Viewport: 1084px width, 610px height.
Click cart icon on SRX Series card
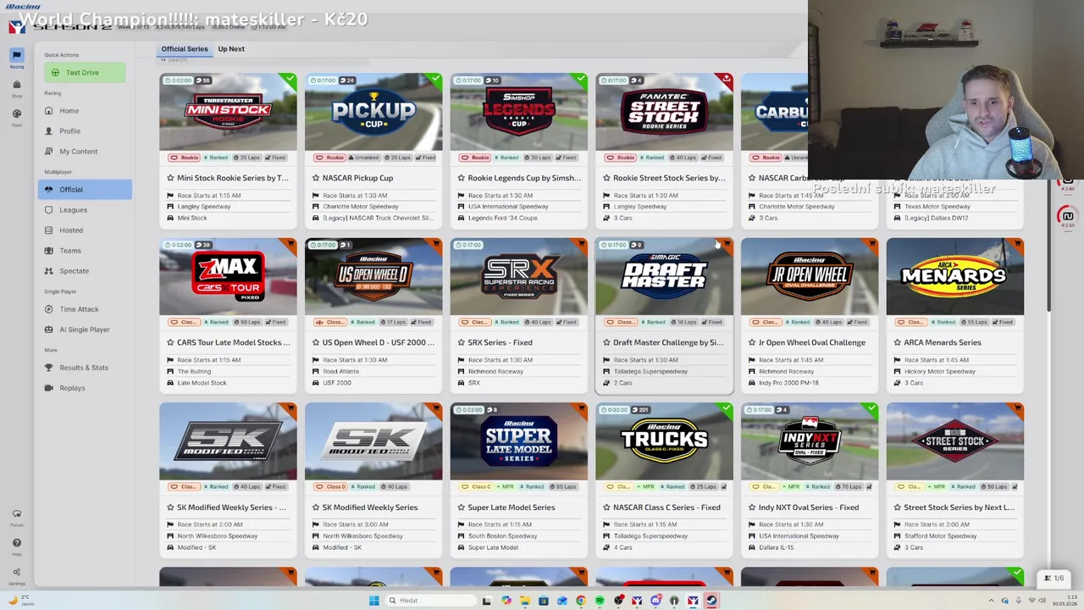[x=581, y=244]
